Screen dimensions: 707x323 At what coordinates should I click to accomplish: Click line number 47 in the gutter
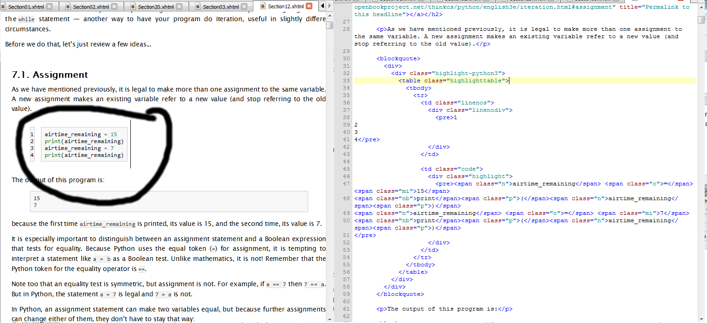pos(346,184)
